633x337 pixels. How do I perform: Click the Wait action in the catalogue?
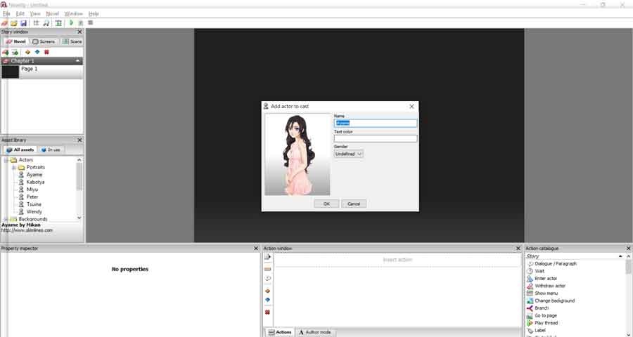point(536,271)
